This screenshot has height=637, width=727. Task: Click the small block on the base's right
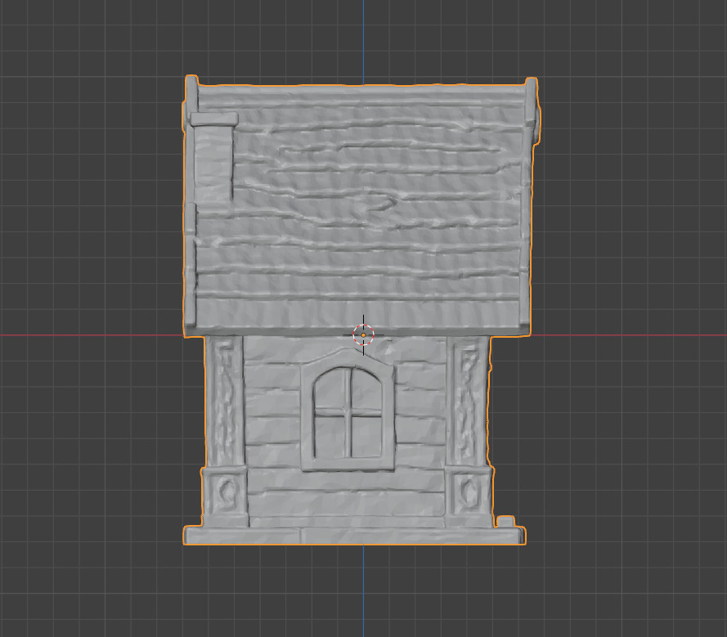506,522
